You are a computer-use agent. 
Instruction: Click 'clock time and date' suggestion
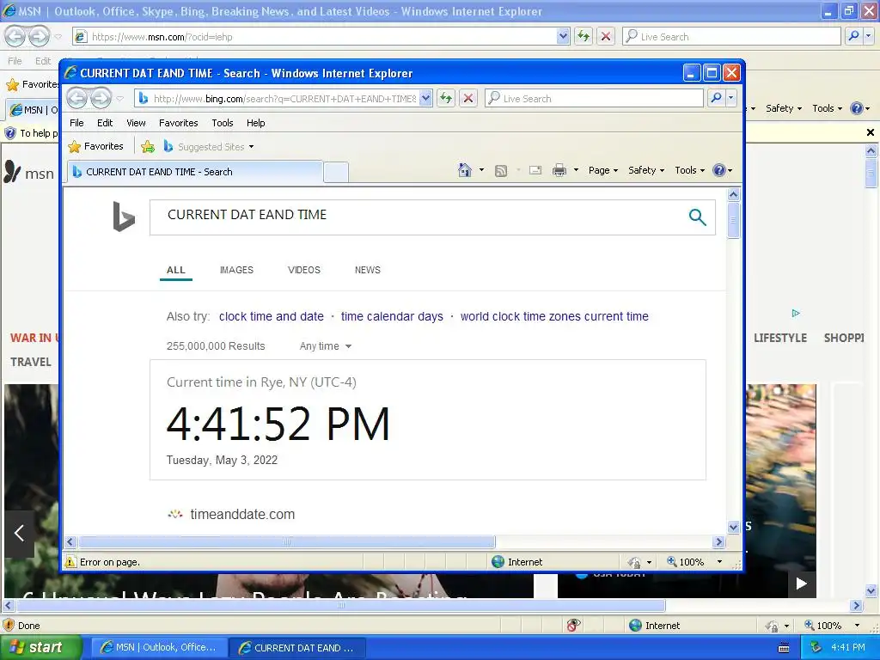pos(271,316)
